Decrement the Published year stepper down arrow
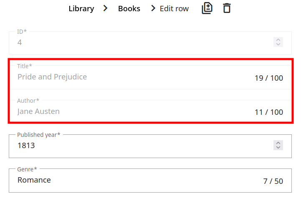The image size is (301, 203). click(278, 148)
